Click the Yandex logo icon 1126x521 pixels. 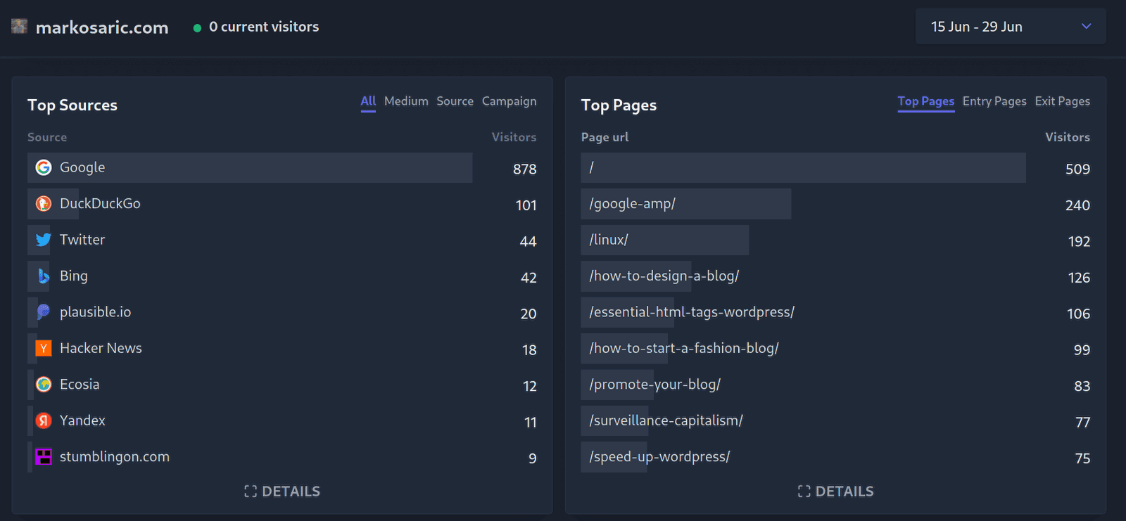[44, 420]
